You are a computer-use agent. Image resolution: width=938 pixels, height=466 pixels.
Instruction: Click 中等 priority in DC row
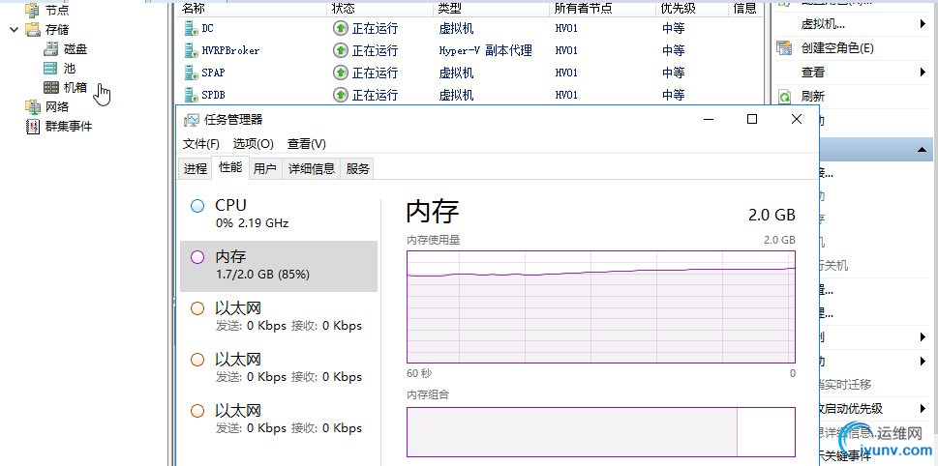674,28
